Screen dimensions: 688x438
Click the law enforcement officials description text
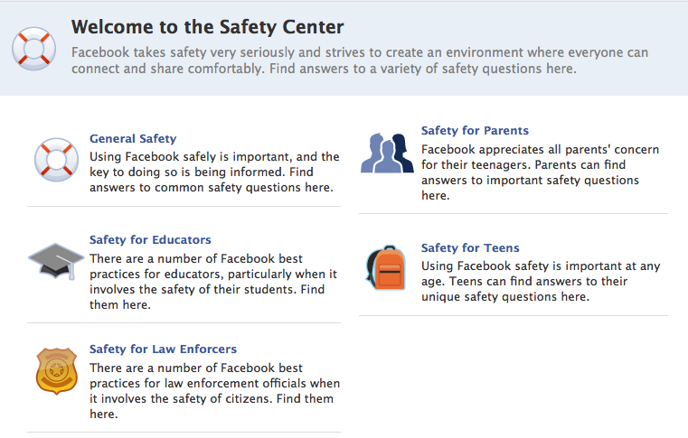[x=214, y=391]
